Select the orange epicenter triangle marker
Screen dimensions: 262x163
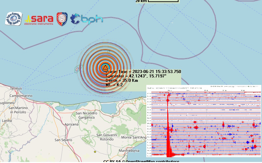[x=105, y=67]
